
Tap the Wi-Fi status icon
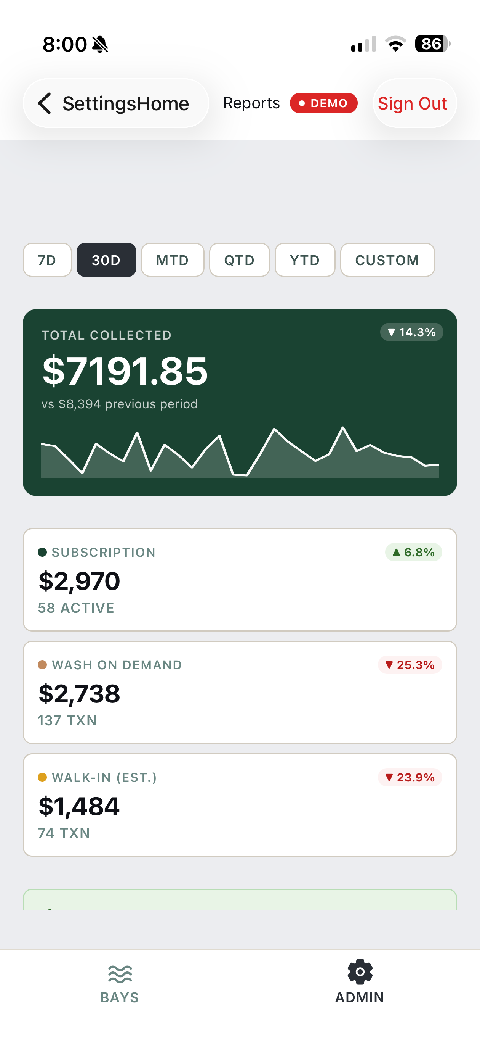395,44
